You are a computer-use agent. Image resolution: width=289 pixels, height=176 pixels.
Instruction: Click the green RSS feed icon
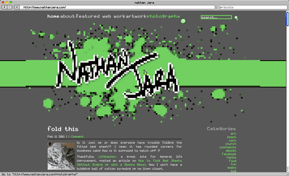(183, 21)
